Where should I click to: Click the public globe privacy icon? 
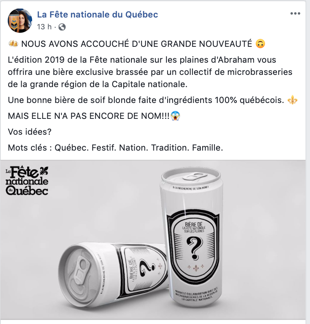tap(62, 27)
